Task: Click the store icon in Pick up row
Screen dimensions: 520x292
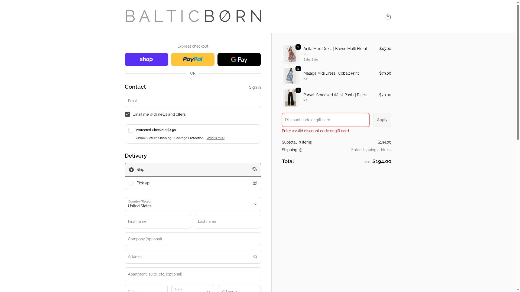Action: point(255,183)
